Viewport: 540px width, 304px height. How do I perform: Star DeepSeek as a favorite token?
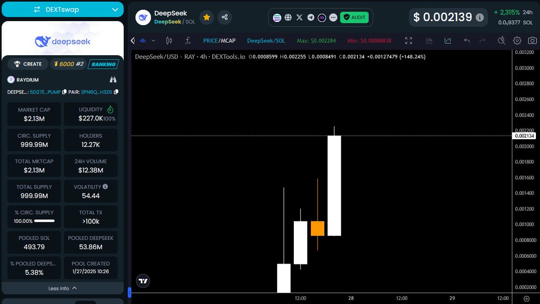[207, 17]
